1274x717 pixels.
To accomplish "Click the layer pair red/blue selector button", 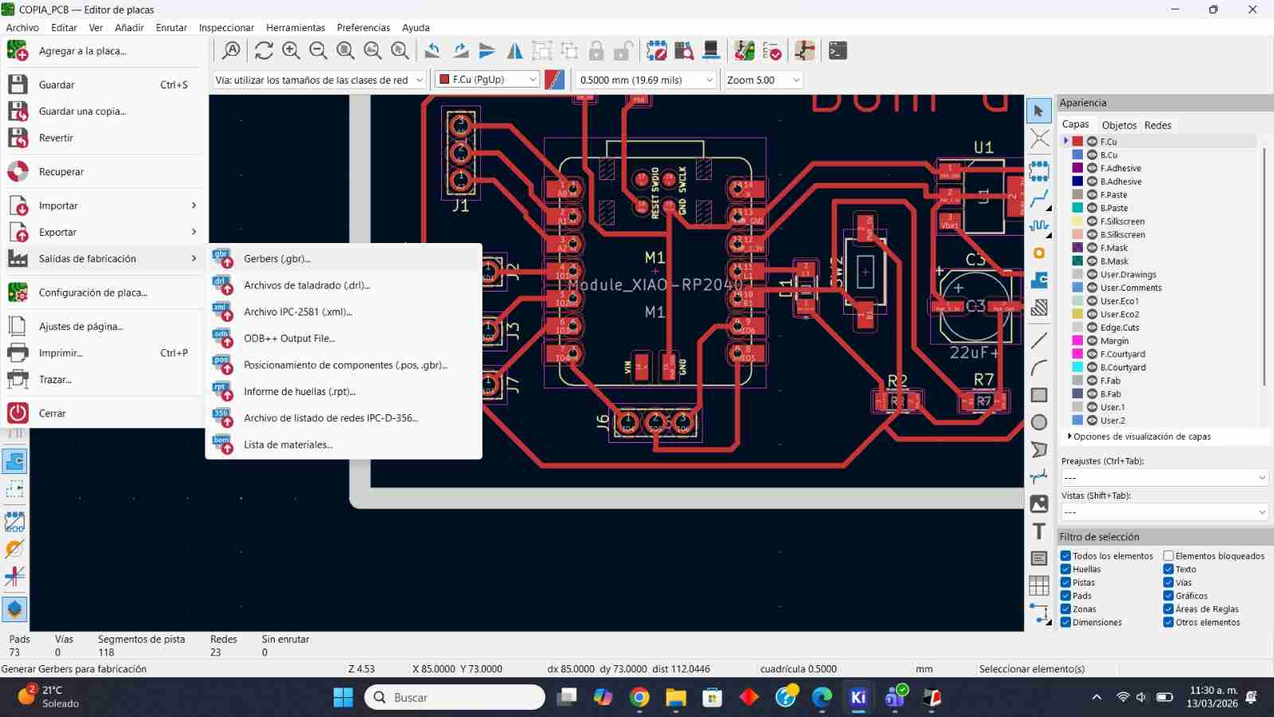I will [x=555, y=80].
